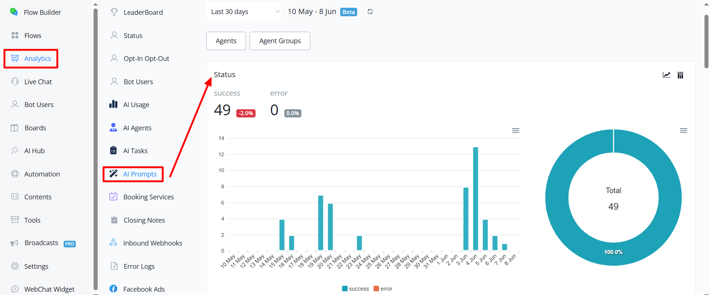Expand the Last 30 days dropdown
The width and height of the screenshot is (710, 295).
click(x=244, y=12)
